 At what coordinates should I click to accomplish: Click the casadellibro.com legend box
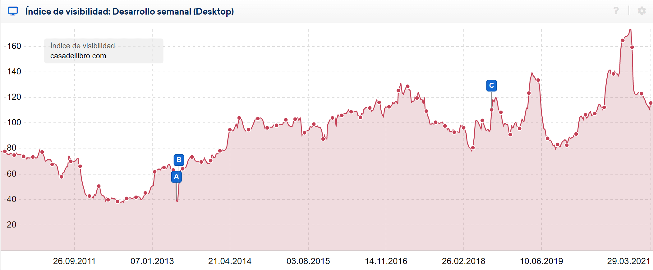103,51
